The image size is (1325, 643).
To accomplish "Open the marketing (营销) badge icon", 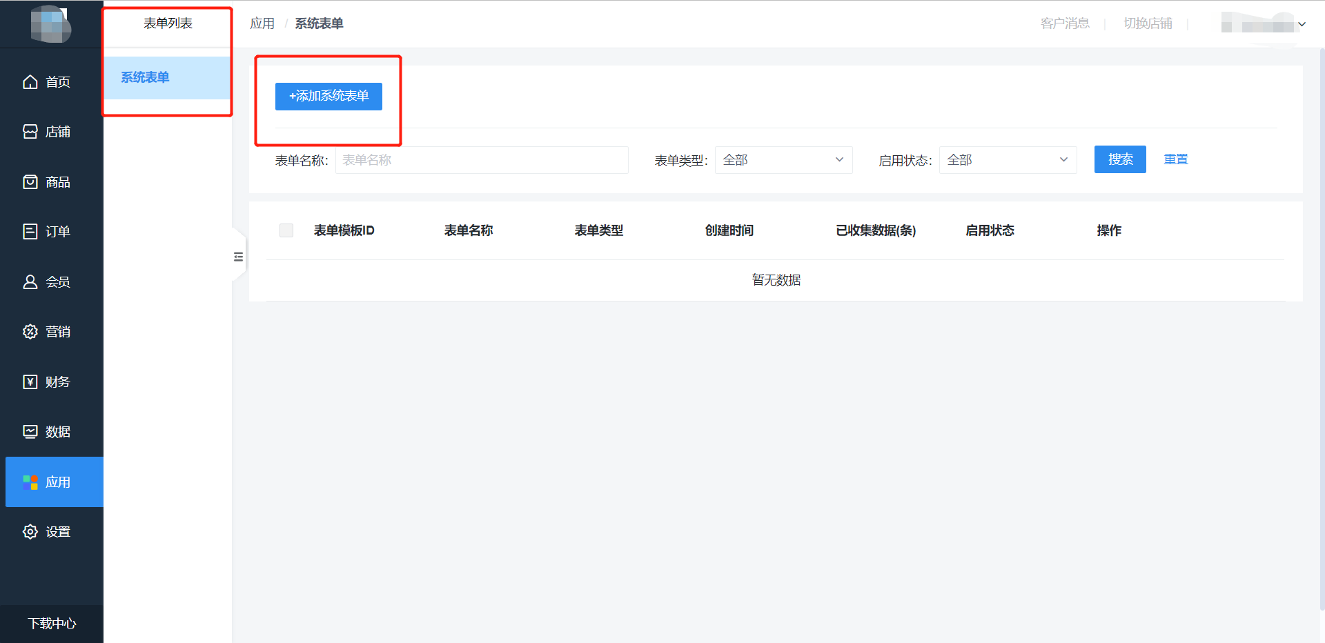I will 30,332.
